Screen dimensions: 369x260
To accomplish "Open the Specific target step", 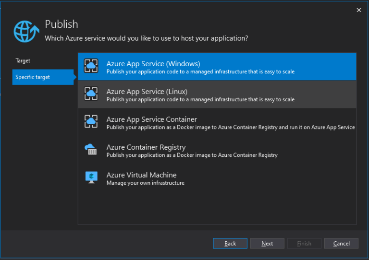I will point(43,77).
